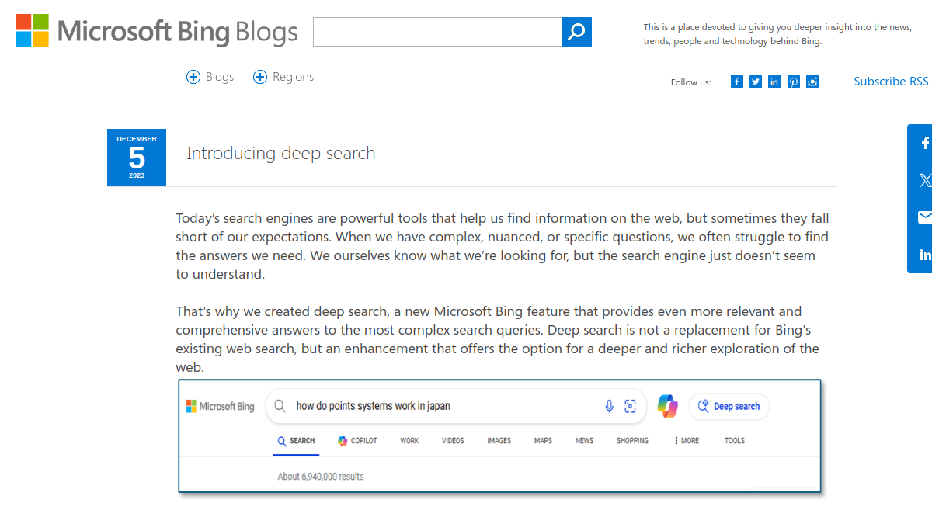Click the microphone voice search icon

pyautogui.click(x=610, y=406)
